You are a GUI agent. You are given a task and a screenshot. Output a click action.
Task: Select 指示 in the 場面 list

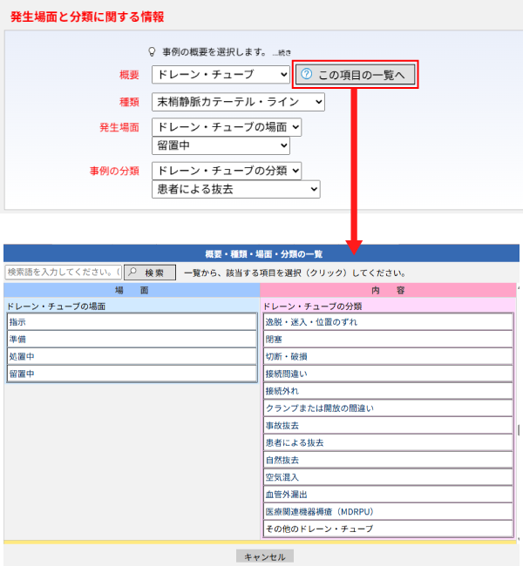132,322
